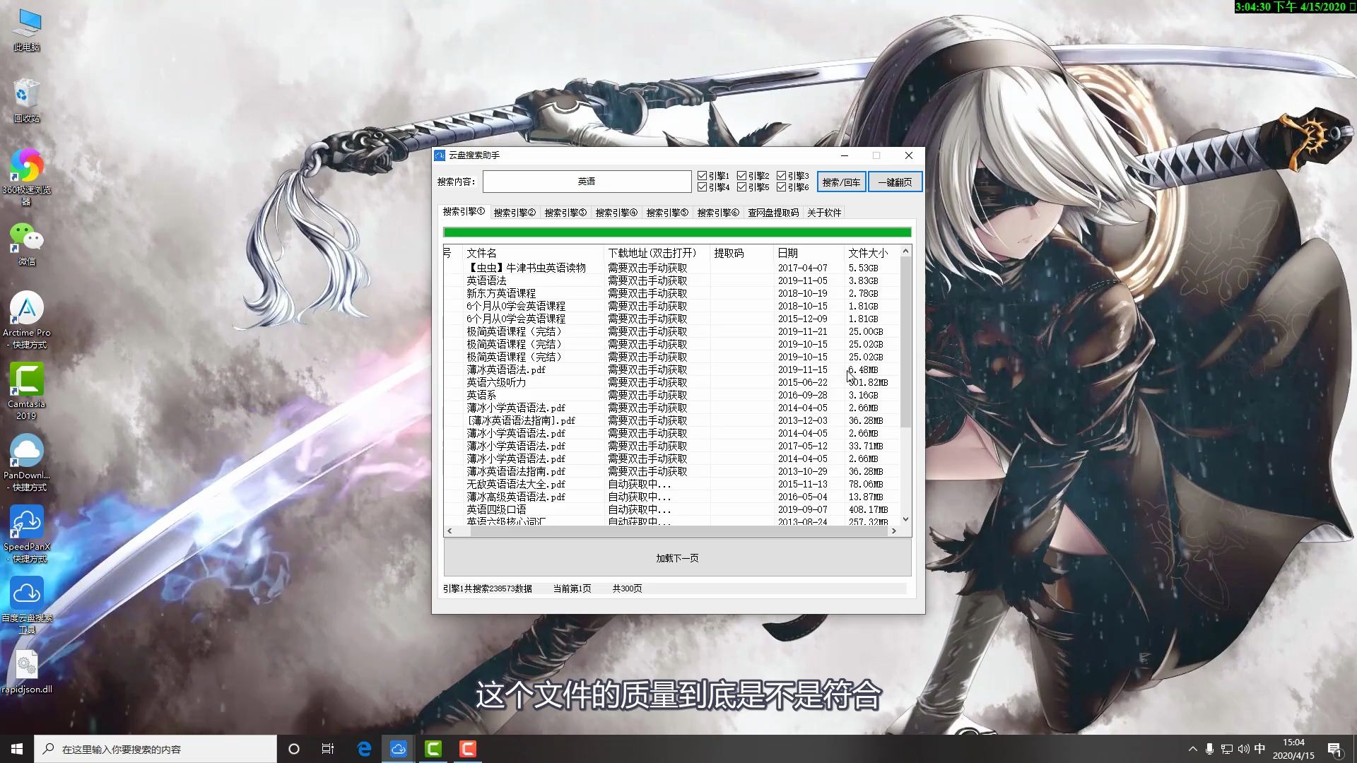Uncheck the 引擎1 checkbox
This screenshot has width=1357, height=763.
pos(702,175)
